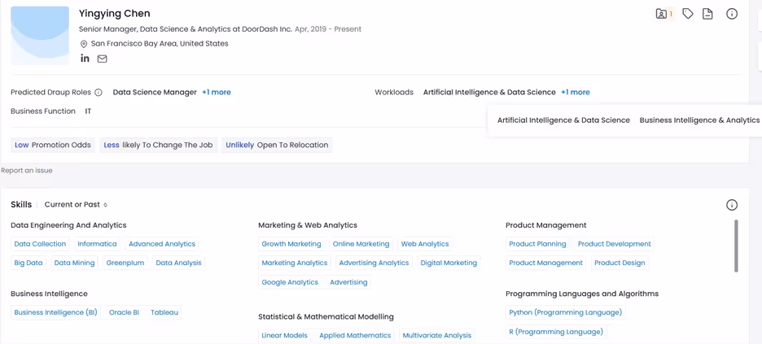Click the Programming Languages and Algorithms heading
The height and width of the screenshot is (344, 762).
pyautogui.click(x=582, y=294)
